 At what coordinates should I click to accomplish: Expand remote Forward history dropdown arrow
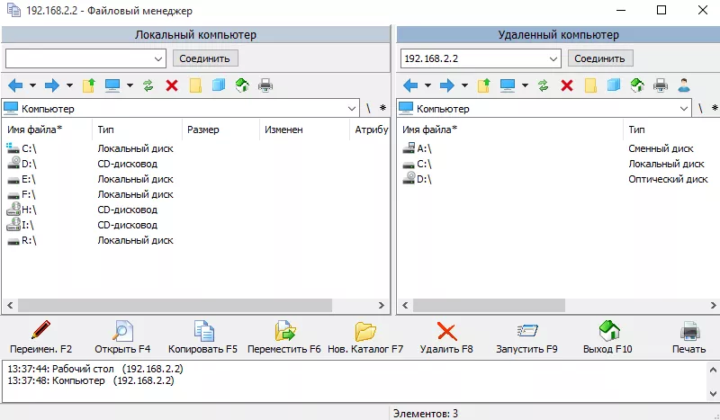point(464,85)
